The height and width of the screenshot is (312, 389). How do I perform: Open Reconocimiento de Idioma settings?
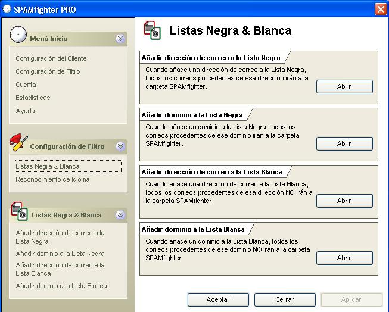pos(52,179)
